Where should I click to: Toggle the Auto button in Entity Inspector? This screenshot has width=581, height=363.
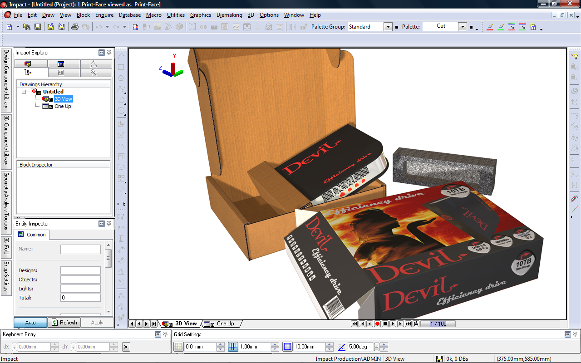[x=30, y=323]
